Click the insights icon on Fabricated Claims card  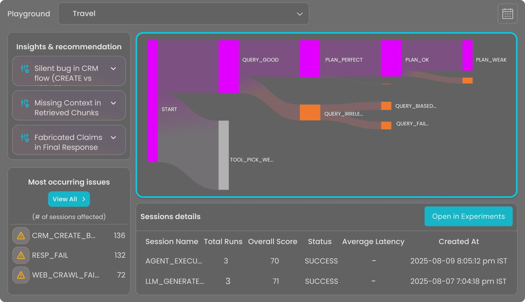[24, 138]
